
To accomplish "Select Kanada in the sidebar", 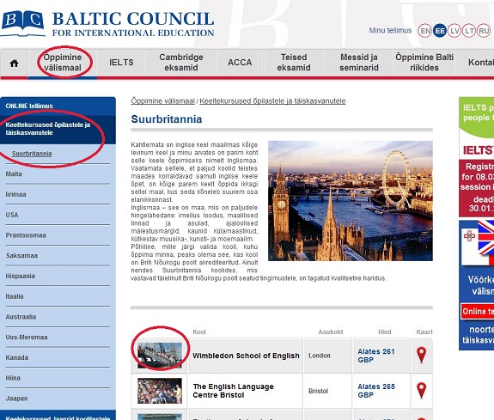I will 16,357.
